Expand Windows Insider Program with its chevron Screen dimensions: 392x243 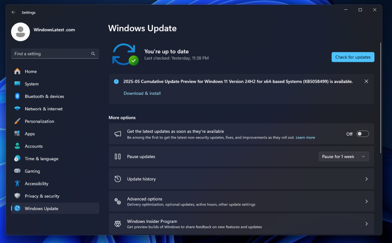(x=367, y=224)
